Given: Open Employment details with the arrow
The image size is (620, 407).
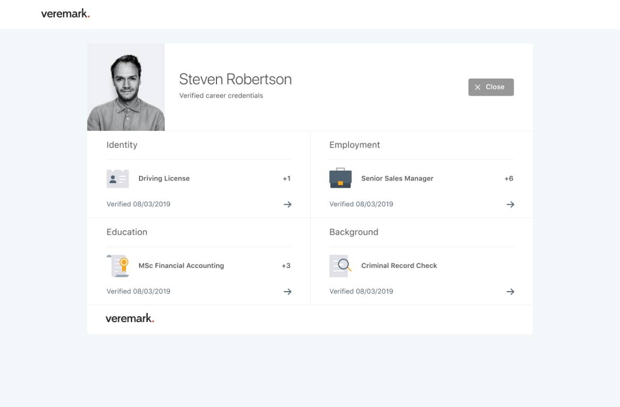Looking at the screenshot, I should [510, 204].
